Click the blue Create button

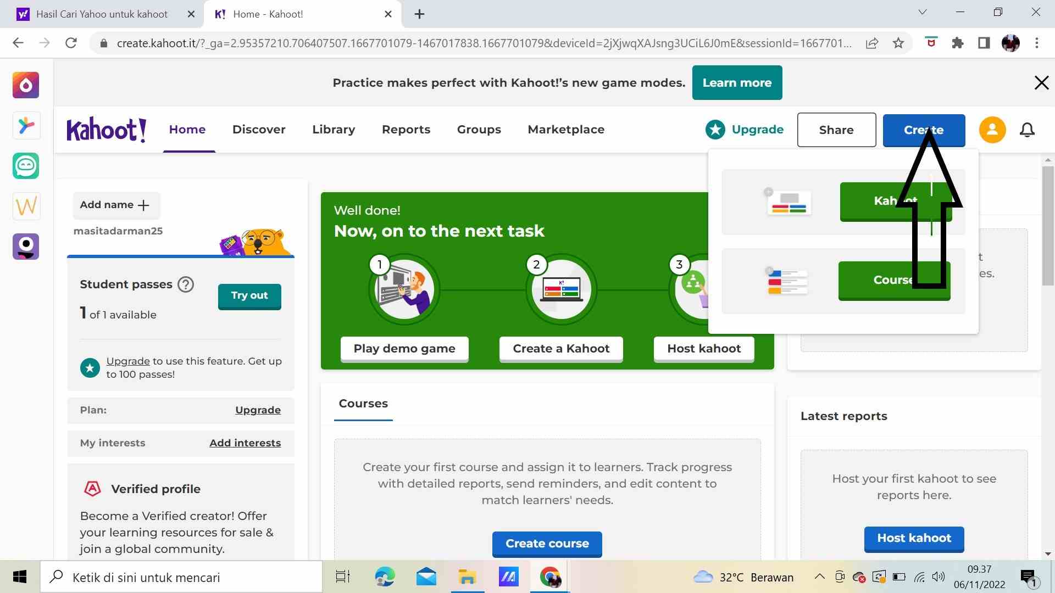coord(924,130)
